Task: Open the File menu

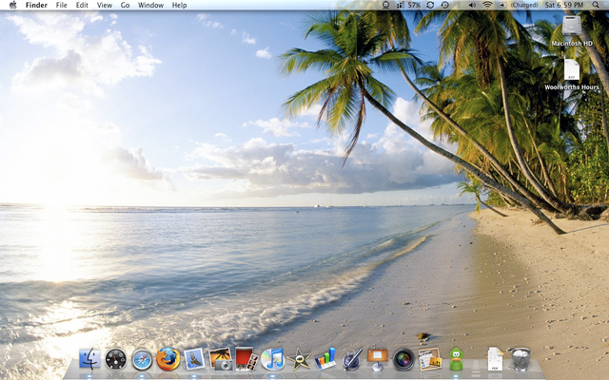Action: point(61,6)
